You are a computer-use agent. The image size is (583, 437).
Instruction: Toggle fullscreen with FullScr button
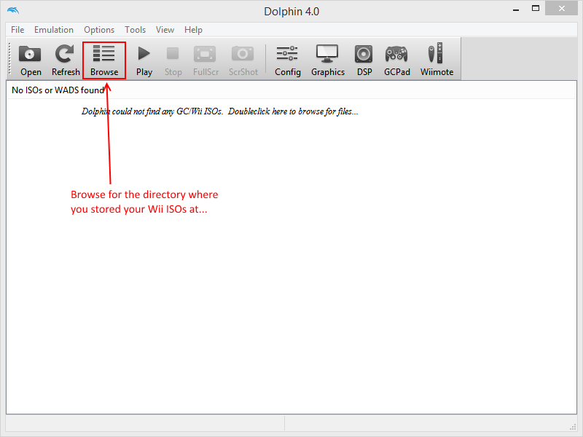pos(206,60)
